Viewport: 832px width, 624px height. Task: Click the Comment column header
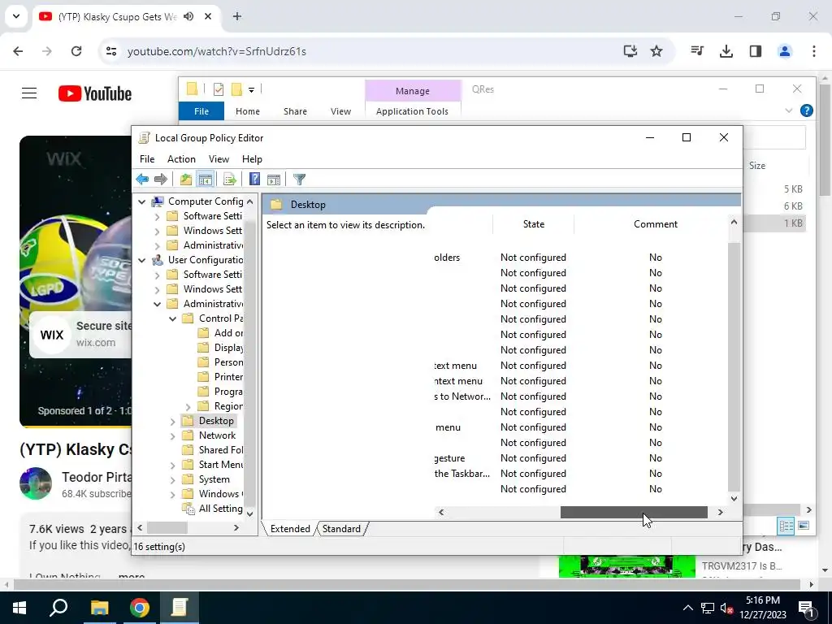tap(656, 224)
